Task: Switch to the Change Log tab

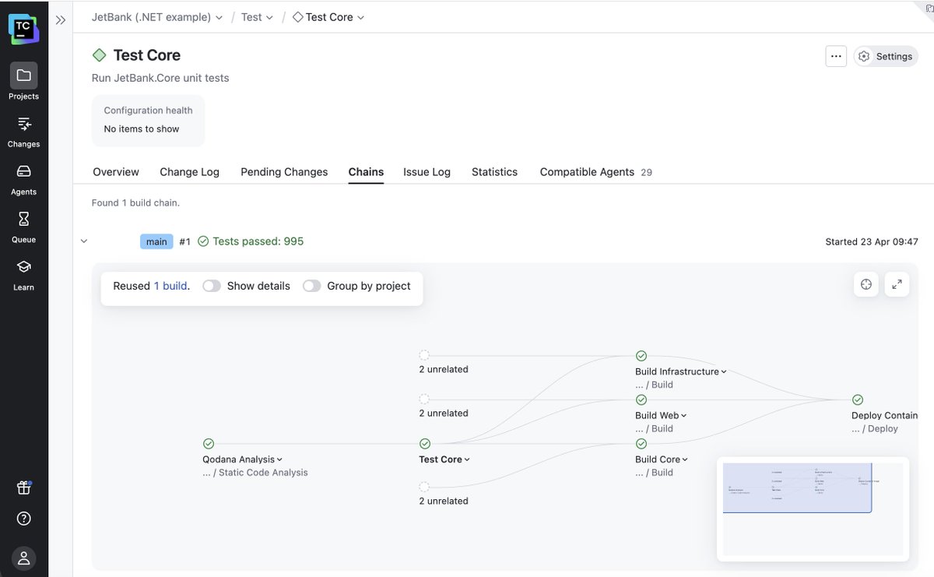Action: click(x=189, y=172)
